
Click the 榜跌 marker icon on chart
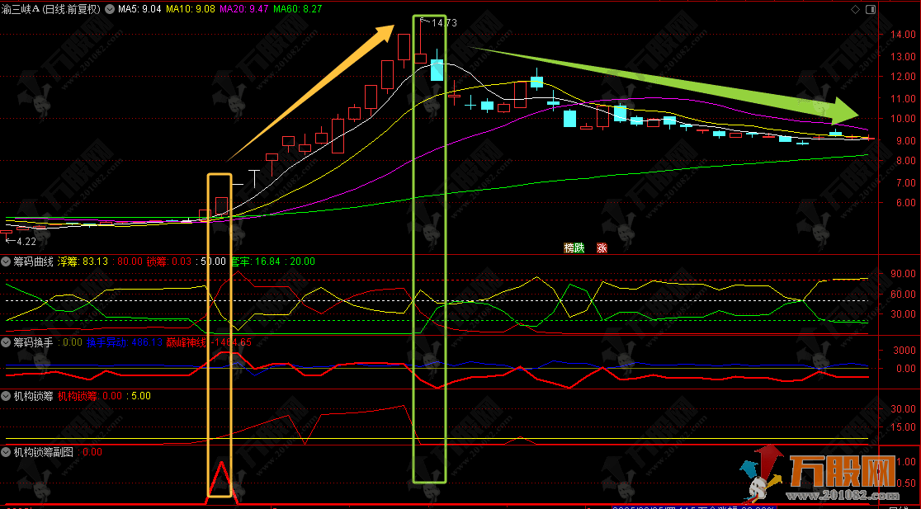click(x=574, y=247)
